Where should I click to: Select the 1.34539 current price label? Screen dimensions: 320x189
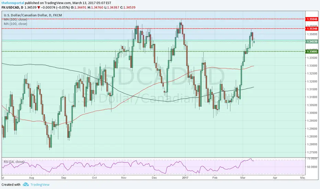pyautogui.click(x=312, y=42)
